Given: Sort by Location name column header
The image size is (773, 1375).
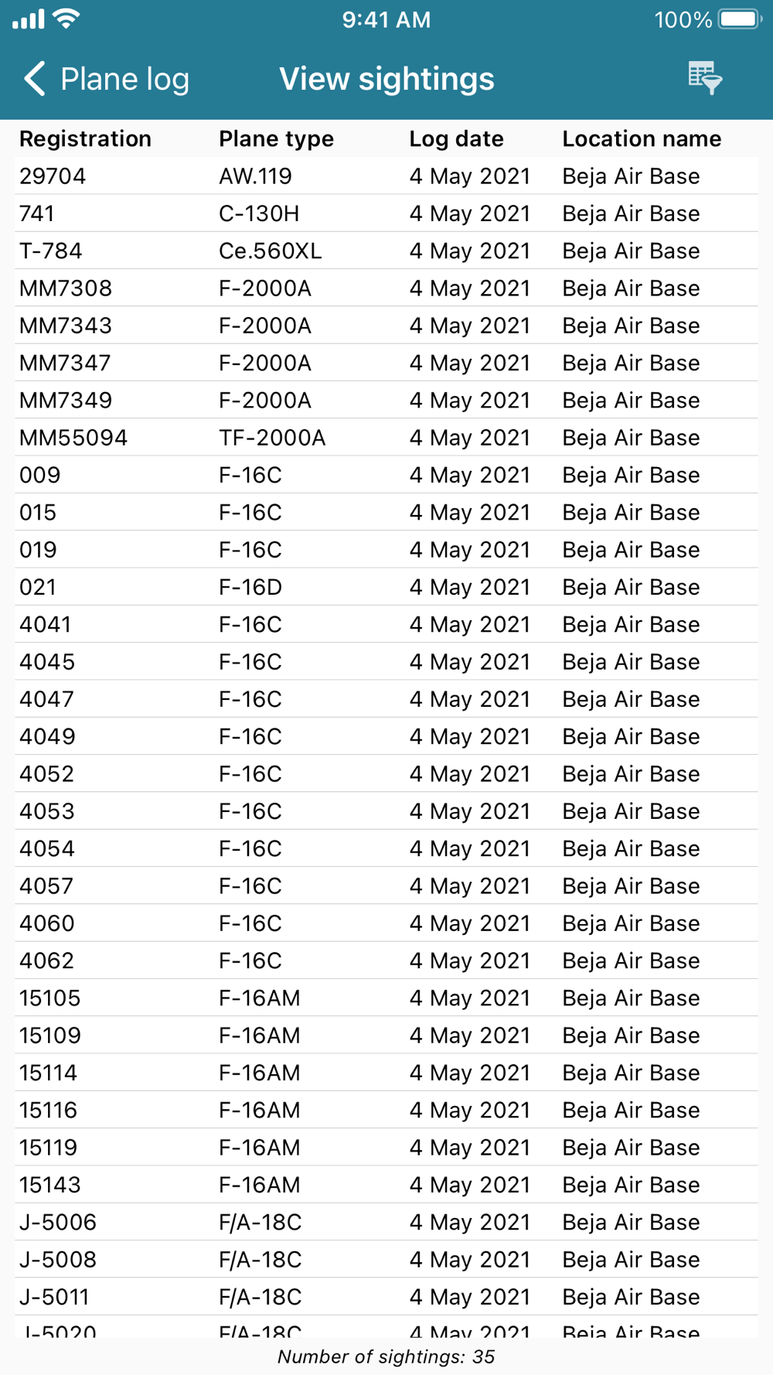Looking at the screenshot, I should pos(642,138).
